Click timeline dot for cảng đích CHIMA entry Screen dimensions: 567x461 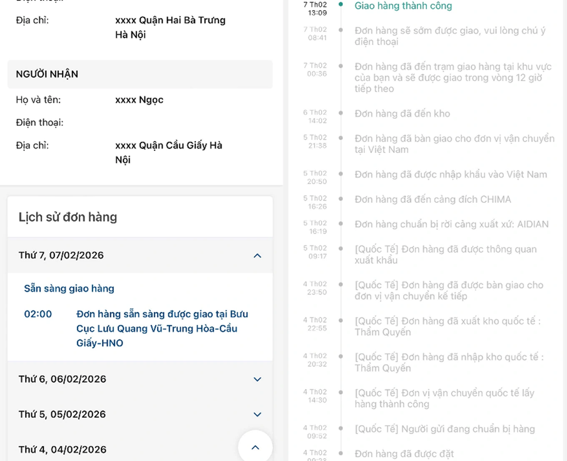point(340,199)
